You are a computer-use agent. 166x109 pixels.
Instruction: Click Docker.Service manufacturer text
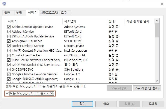pos(74,46)
